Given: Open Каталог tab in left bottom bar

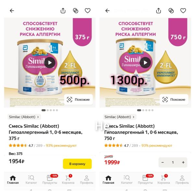Looking at the screenshot, I should [x=31, y=179].
